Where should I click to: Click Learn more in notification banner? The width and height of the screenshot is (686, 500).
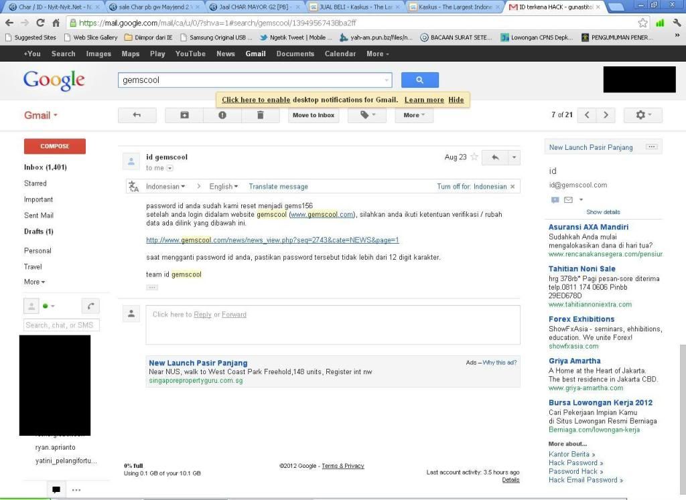click(x=424, y=100)
